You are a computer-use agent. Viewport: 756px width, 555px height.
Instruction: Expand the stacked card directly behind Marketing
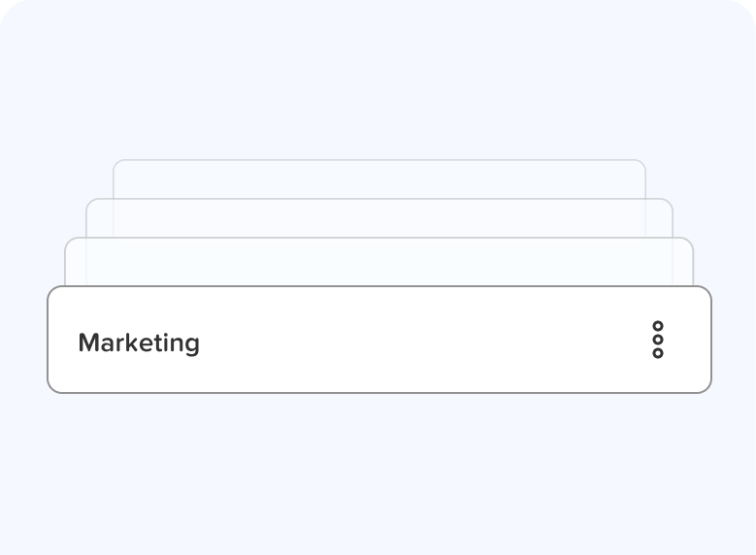click(x=378, y=262)
